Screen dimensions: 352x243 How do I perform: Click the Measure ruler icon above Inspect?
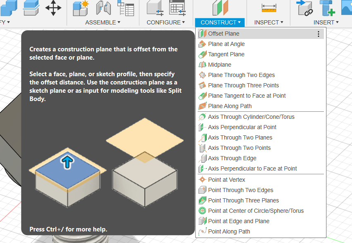[x=269, y=8]
